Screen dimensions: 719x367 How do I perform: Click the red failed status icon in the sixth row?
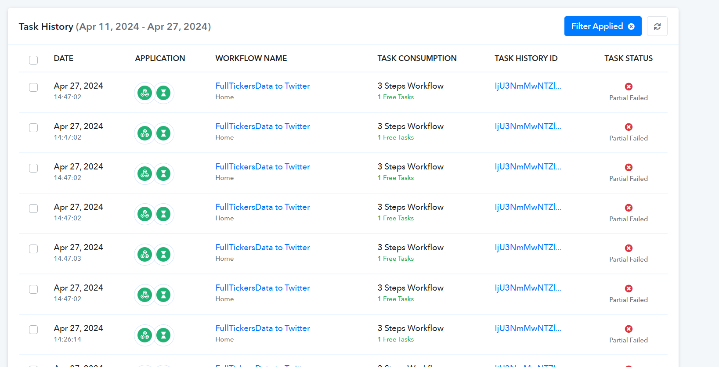click(x=629, y=288)
